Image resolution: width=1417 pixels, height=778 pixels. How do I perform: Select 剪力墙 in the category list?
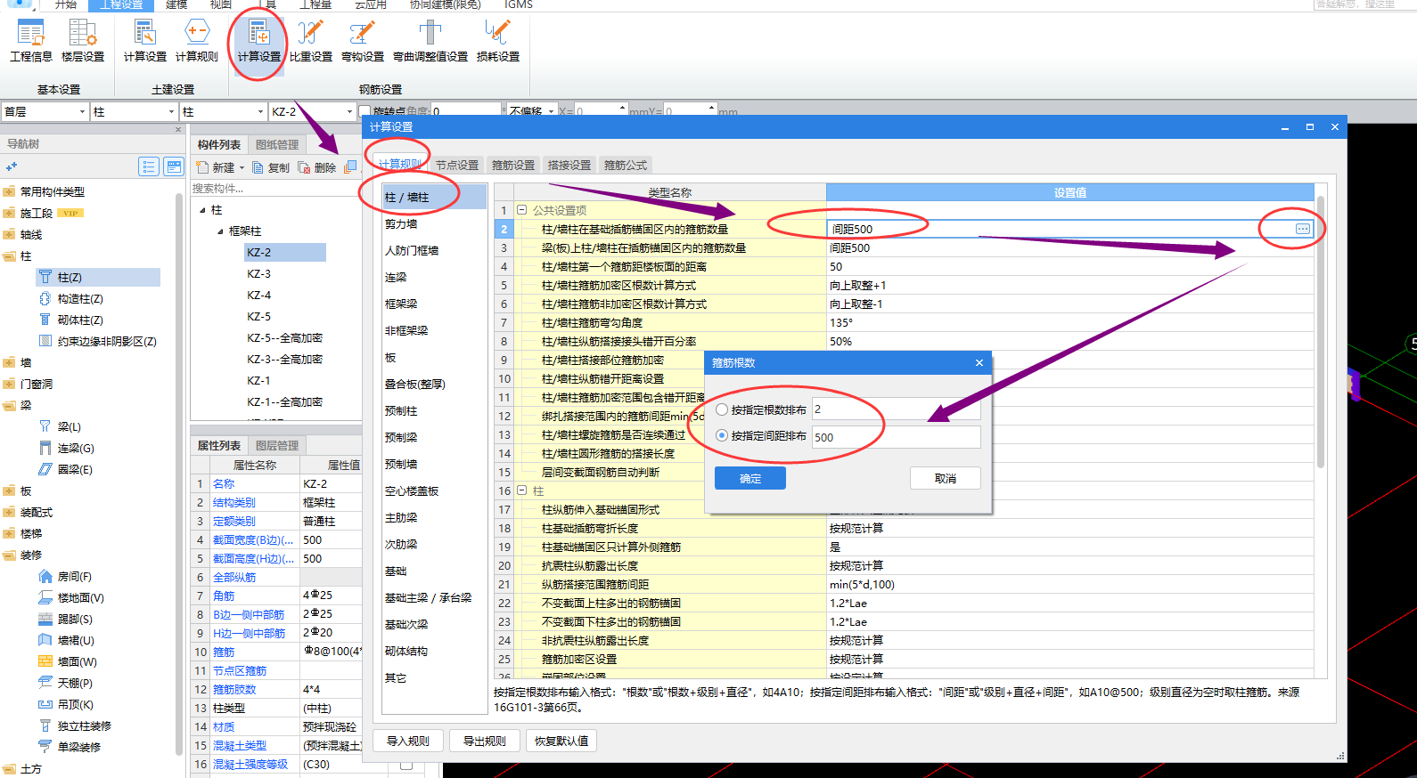click(401, 224)
